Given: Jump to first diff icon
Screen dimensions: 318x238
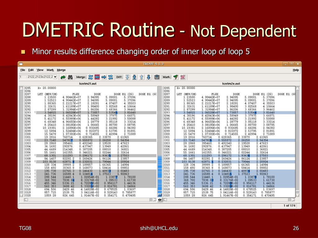Looking at the screenshot, I should point(127,77).
